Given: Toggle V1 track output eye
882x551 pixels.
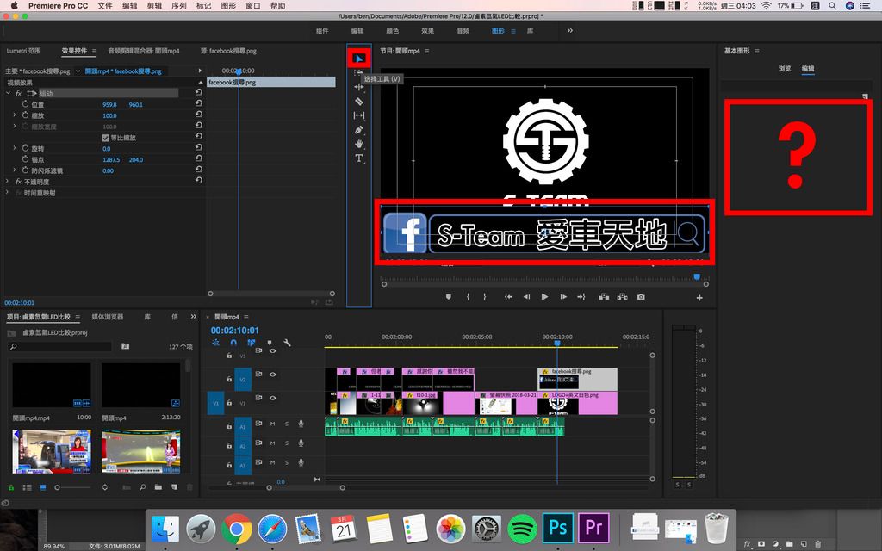Looking at the screenshot, I should coord(273,398).
